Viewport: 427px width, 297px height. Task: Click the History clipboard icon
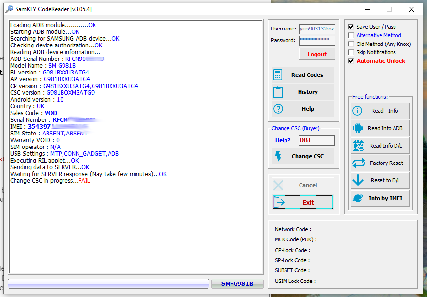278,92
